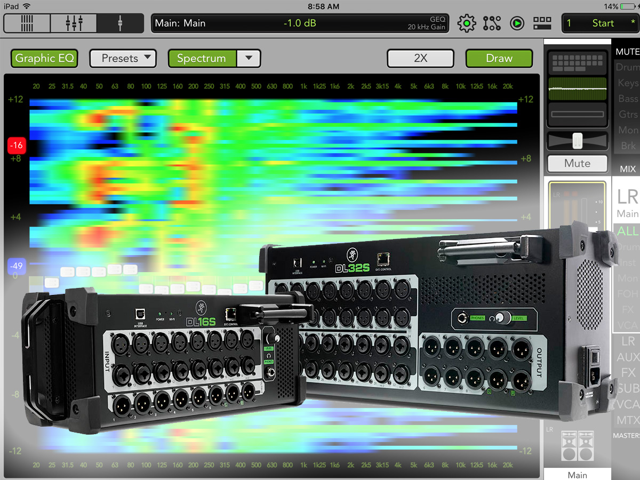
Task: Choose the SUB masters type
Action: coord(627,389)
